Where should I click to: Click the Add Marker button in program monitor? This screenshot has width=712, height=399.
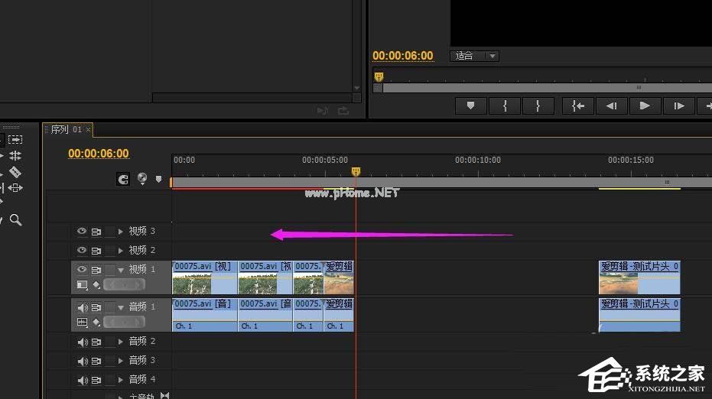[x=471, y=106]
